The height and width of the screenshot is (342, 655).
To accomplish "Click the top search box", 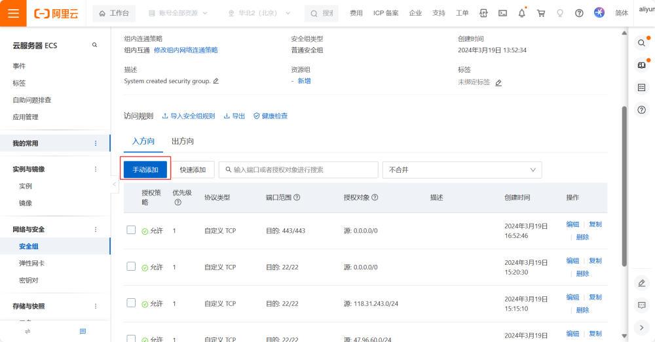I will click(x=322, y=13).
